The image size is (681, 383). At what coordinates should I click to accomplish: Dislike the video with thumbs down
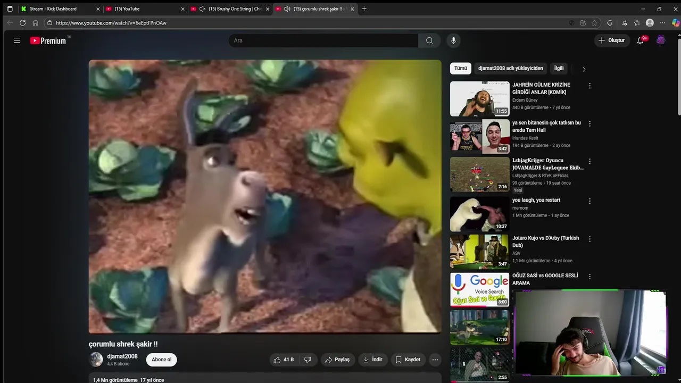(308, 360)
